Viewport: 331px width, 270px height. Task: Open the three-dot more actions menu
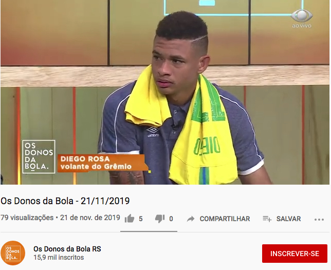pos(319,220)
